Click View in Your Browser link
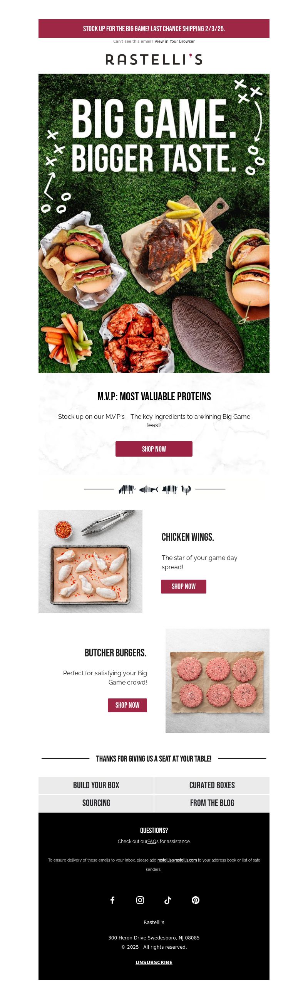308x995 pixels. [x=175, y=41]
